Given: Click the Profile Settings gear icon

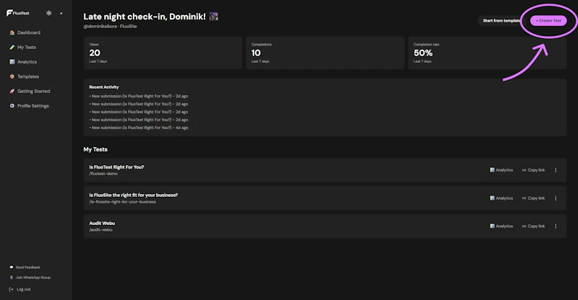Looking at the screenshot, I should pos(12,105).
